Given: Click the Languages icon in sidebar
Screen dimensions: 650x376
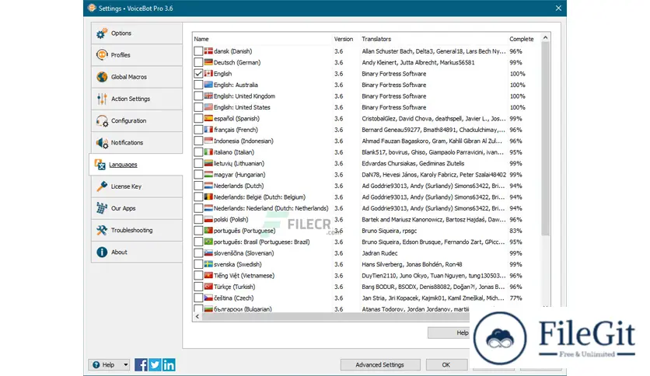Looking at the screenshot, I should 100,165.
